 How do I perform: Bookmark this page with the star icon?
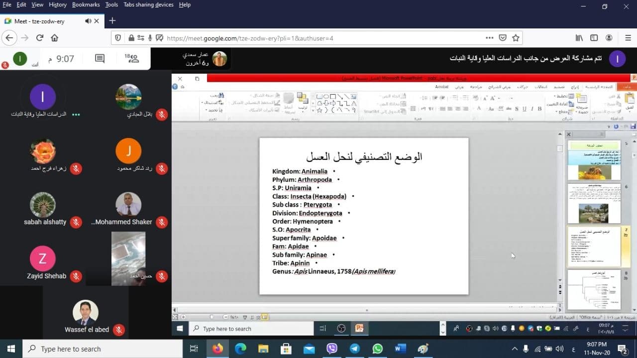(516, 38)
